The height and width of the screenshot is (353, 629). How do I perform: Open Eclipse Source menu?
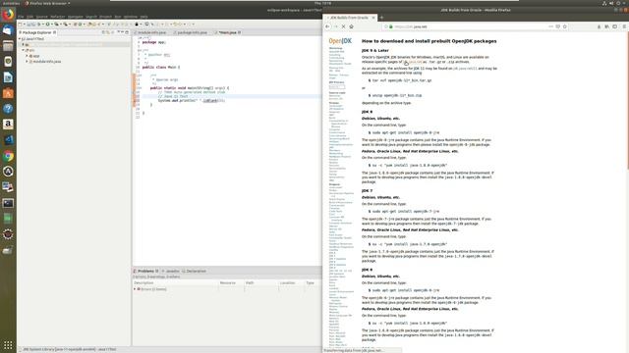pyautogui.click(x=41, y=17)
